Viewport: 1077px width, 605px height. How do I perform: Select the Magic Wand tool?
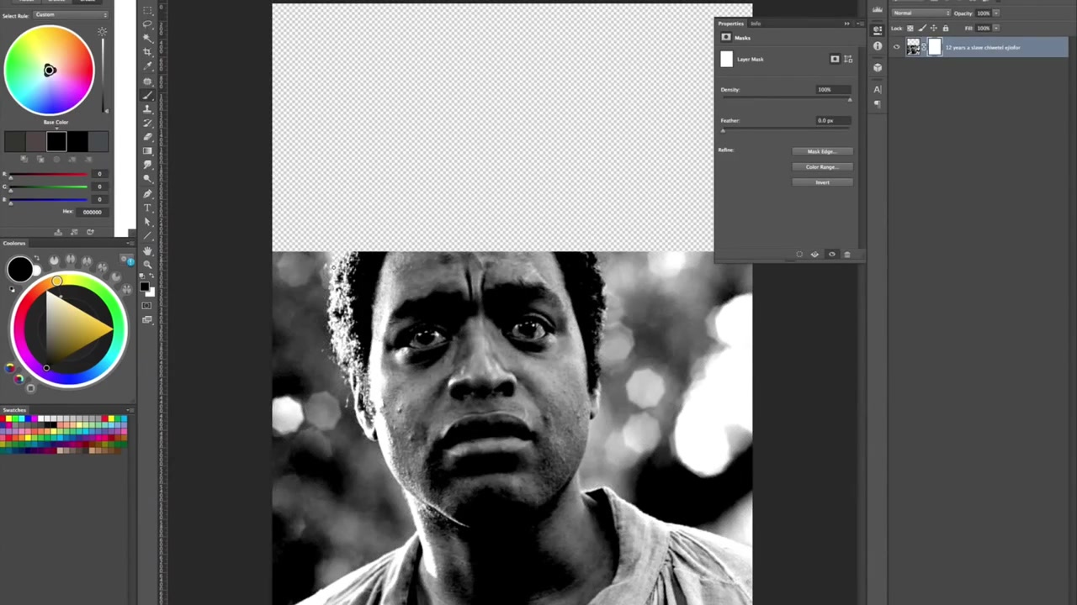(147, 37)
